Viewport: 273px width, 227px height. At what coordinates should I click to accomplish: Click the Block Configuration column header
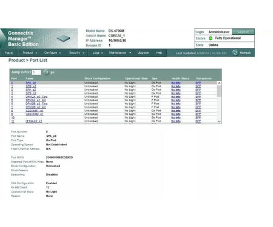click(97, 79)
